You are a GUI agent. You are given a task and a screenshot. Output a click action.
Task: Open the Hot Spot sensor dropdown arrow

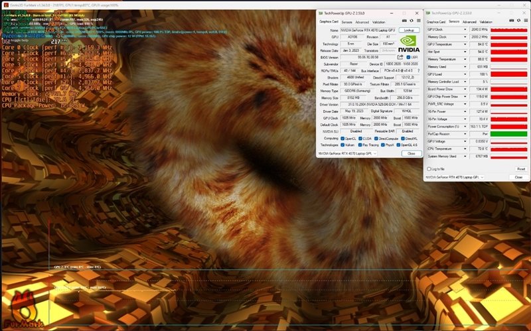point(465,52)
